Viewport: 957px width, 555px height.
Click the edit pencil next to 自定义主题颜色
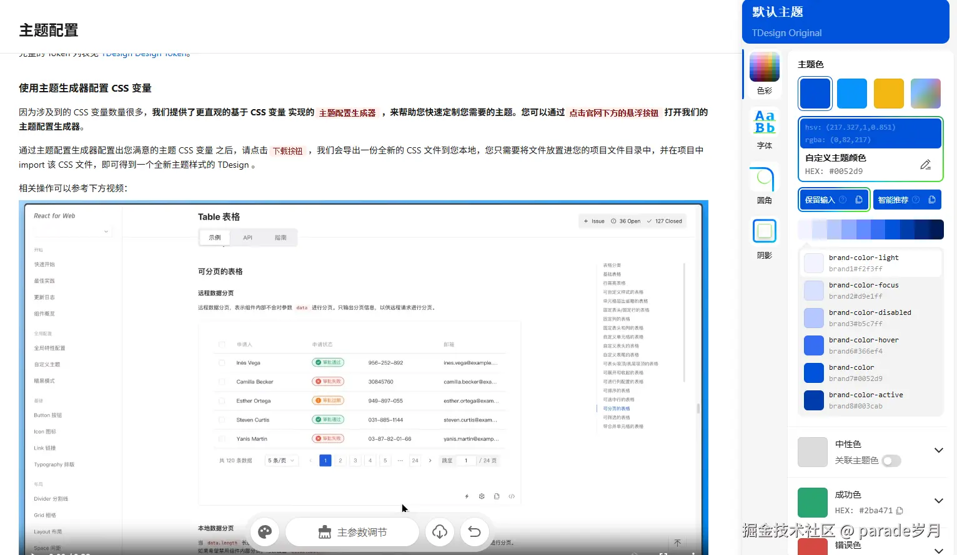click(926, 164)
